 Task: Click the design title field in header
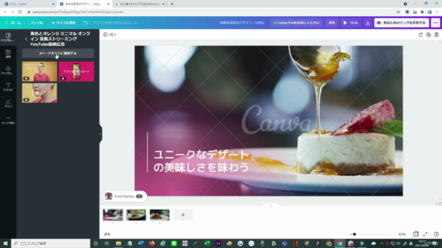[x=242, y=23]
